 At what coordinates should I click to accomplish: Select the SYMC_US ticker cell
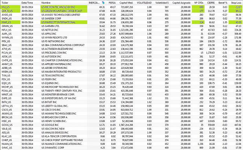pos(7,148)
